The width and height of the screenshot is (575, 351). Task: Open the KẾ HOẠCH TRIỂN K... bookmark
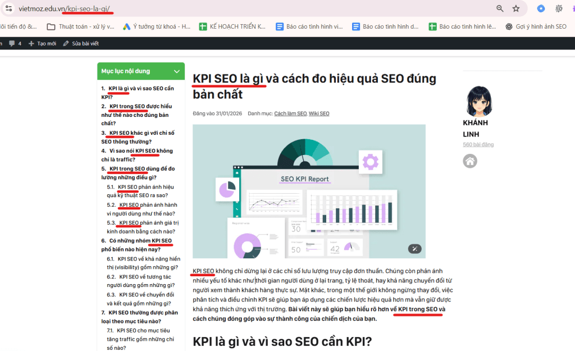pyautogui.click(x=234, y=26)
